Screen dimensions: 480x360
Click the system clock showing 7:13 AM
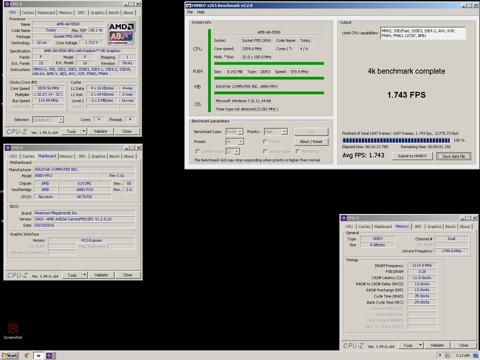click(x=463, y=356)
